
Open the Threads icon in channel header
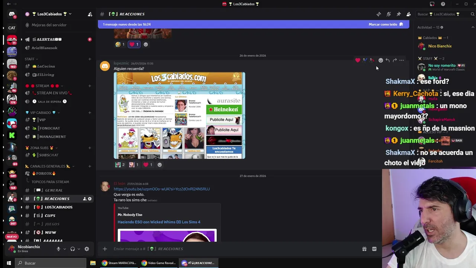click(379, 14)
